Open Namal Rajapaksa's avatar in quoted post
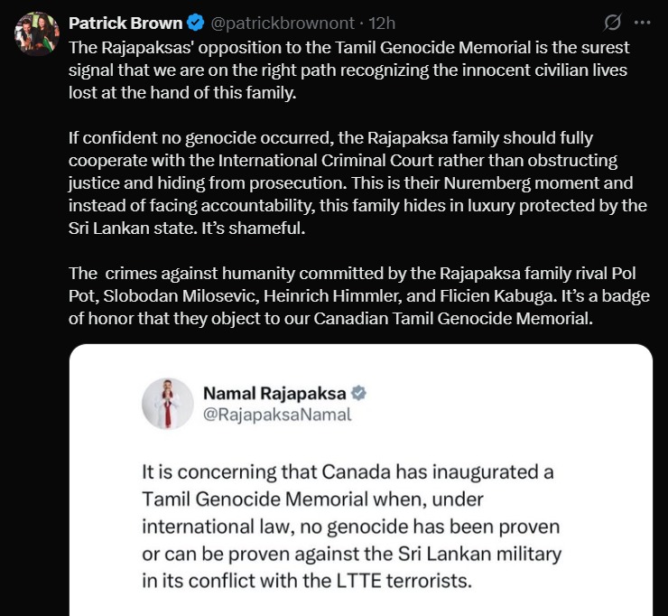 [x=169, y=404]
